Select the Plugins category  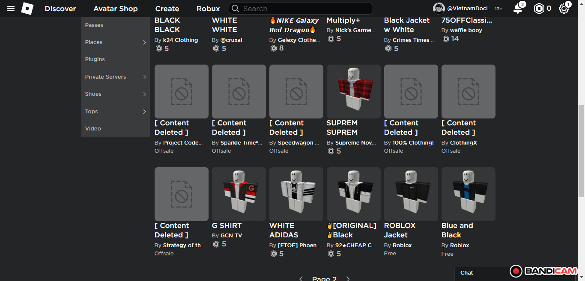pyautogui.click(x=95, y=59)
